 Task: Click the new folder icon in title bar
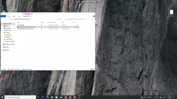[x=7, y=14]
